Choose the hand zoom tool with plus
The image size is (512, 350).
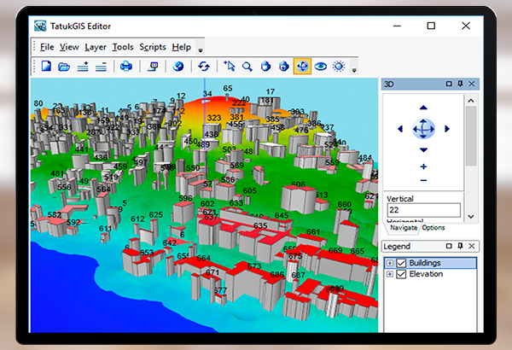point(284,67)
